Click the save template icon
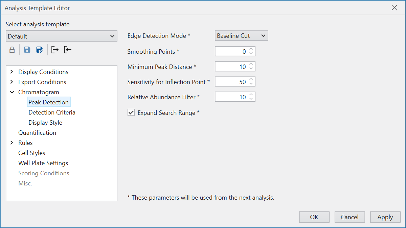Viewport: 406px width, 228px height. click(x=27, y=50)
